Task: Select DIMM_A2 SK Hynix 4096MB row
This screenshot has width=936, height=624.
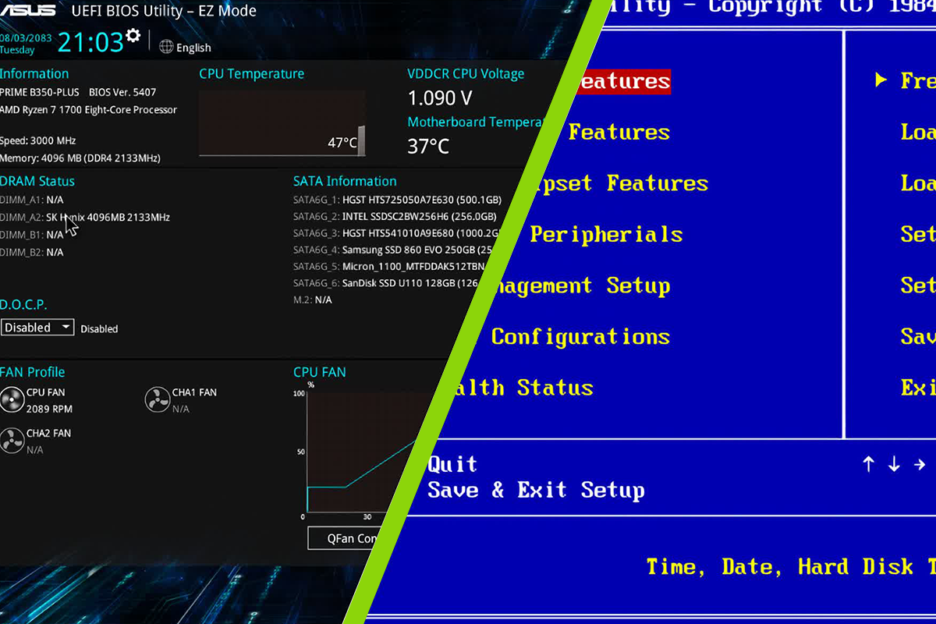Action: [x=85, y=217]
